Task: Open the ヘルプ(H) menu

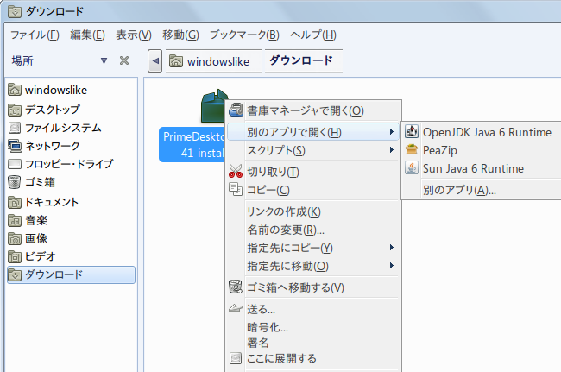Action: [313, 35]
